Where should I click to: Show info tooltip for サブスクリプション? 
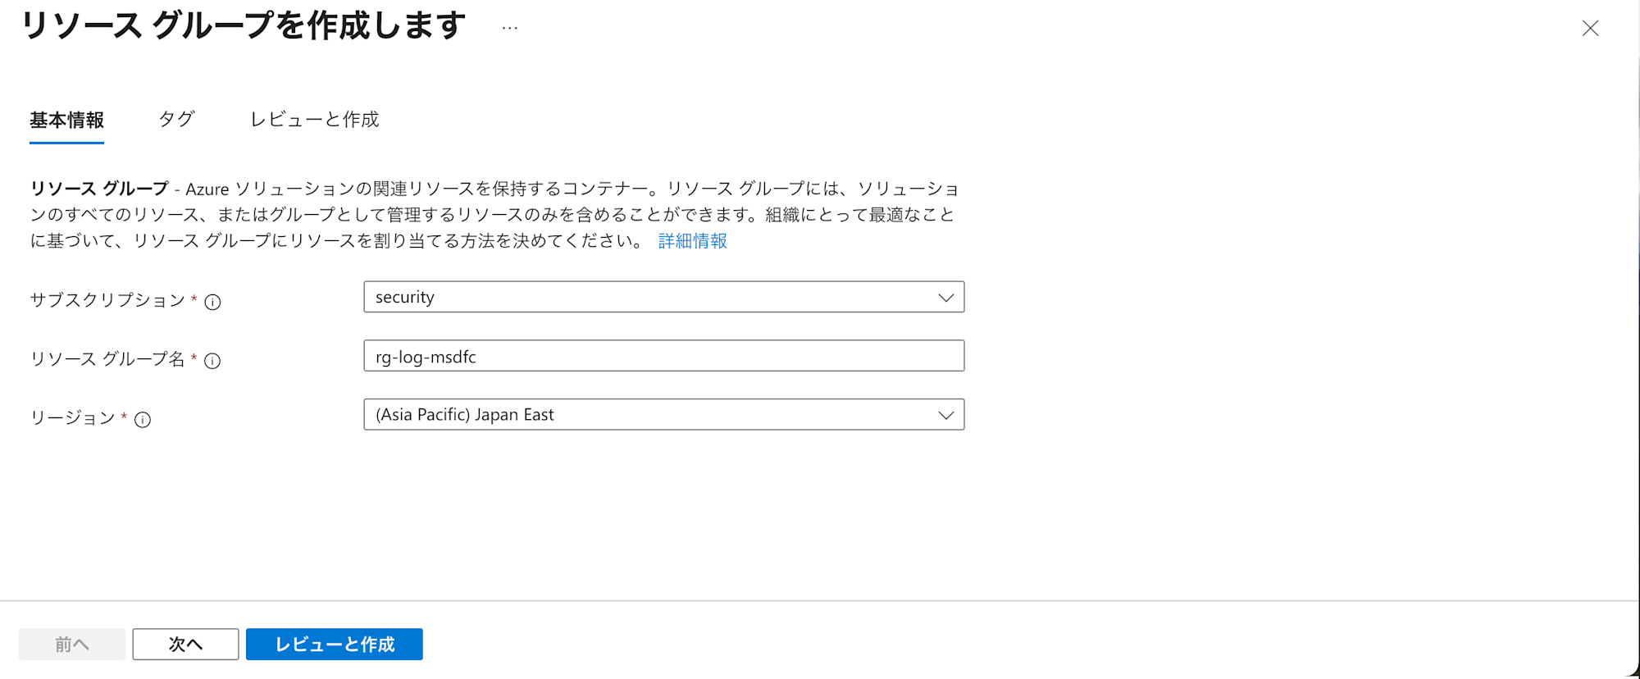(212, 302)
